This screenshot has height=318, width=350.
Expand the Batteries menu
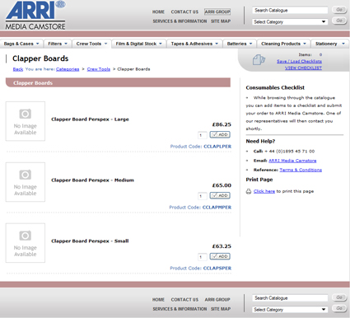(x=240, y=44)
